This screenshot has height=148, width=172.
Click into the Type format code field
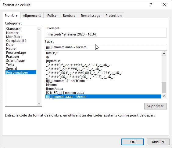pos(106,47)
